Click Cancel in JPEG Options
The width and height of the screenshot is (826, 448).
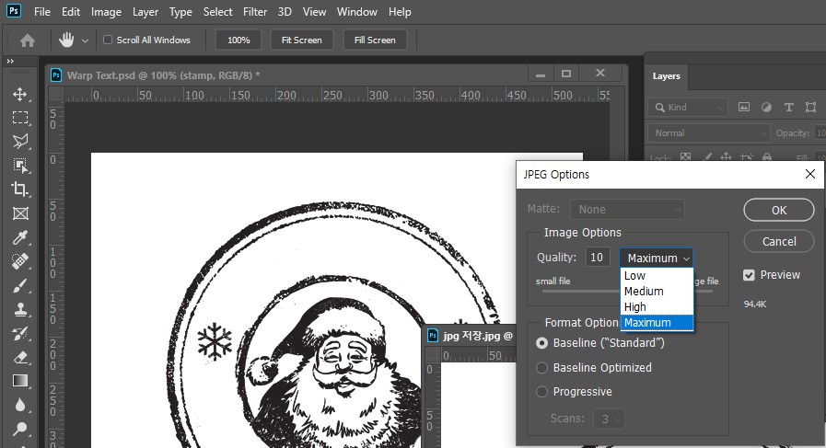pyautogui.click(x=779, y=242)
